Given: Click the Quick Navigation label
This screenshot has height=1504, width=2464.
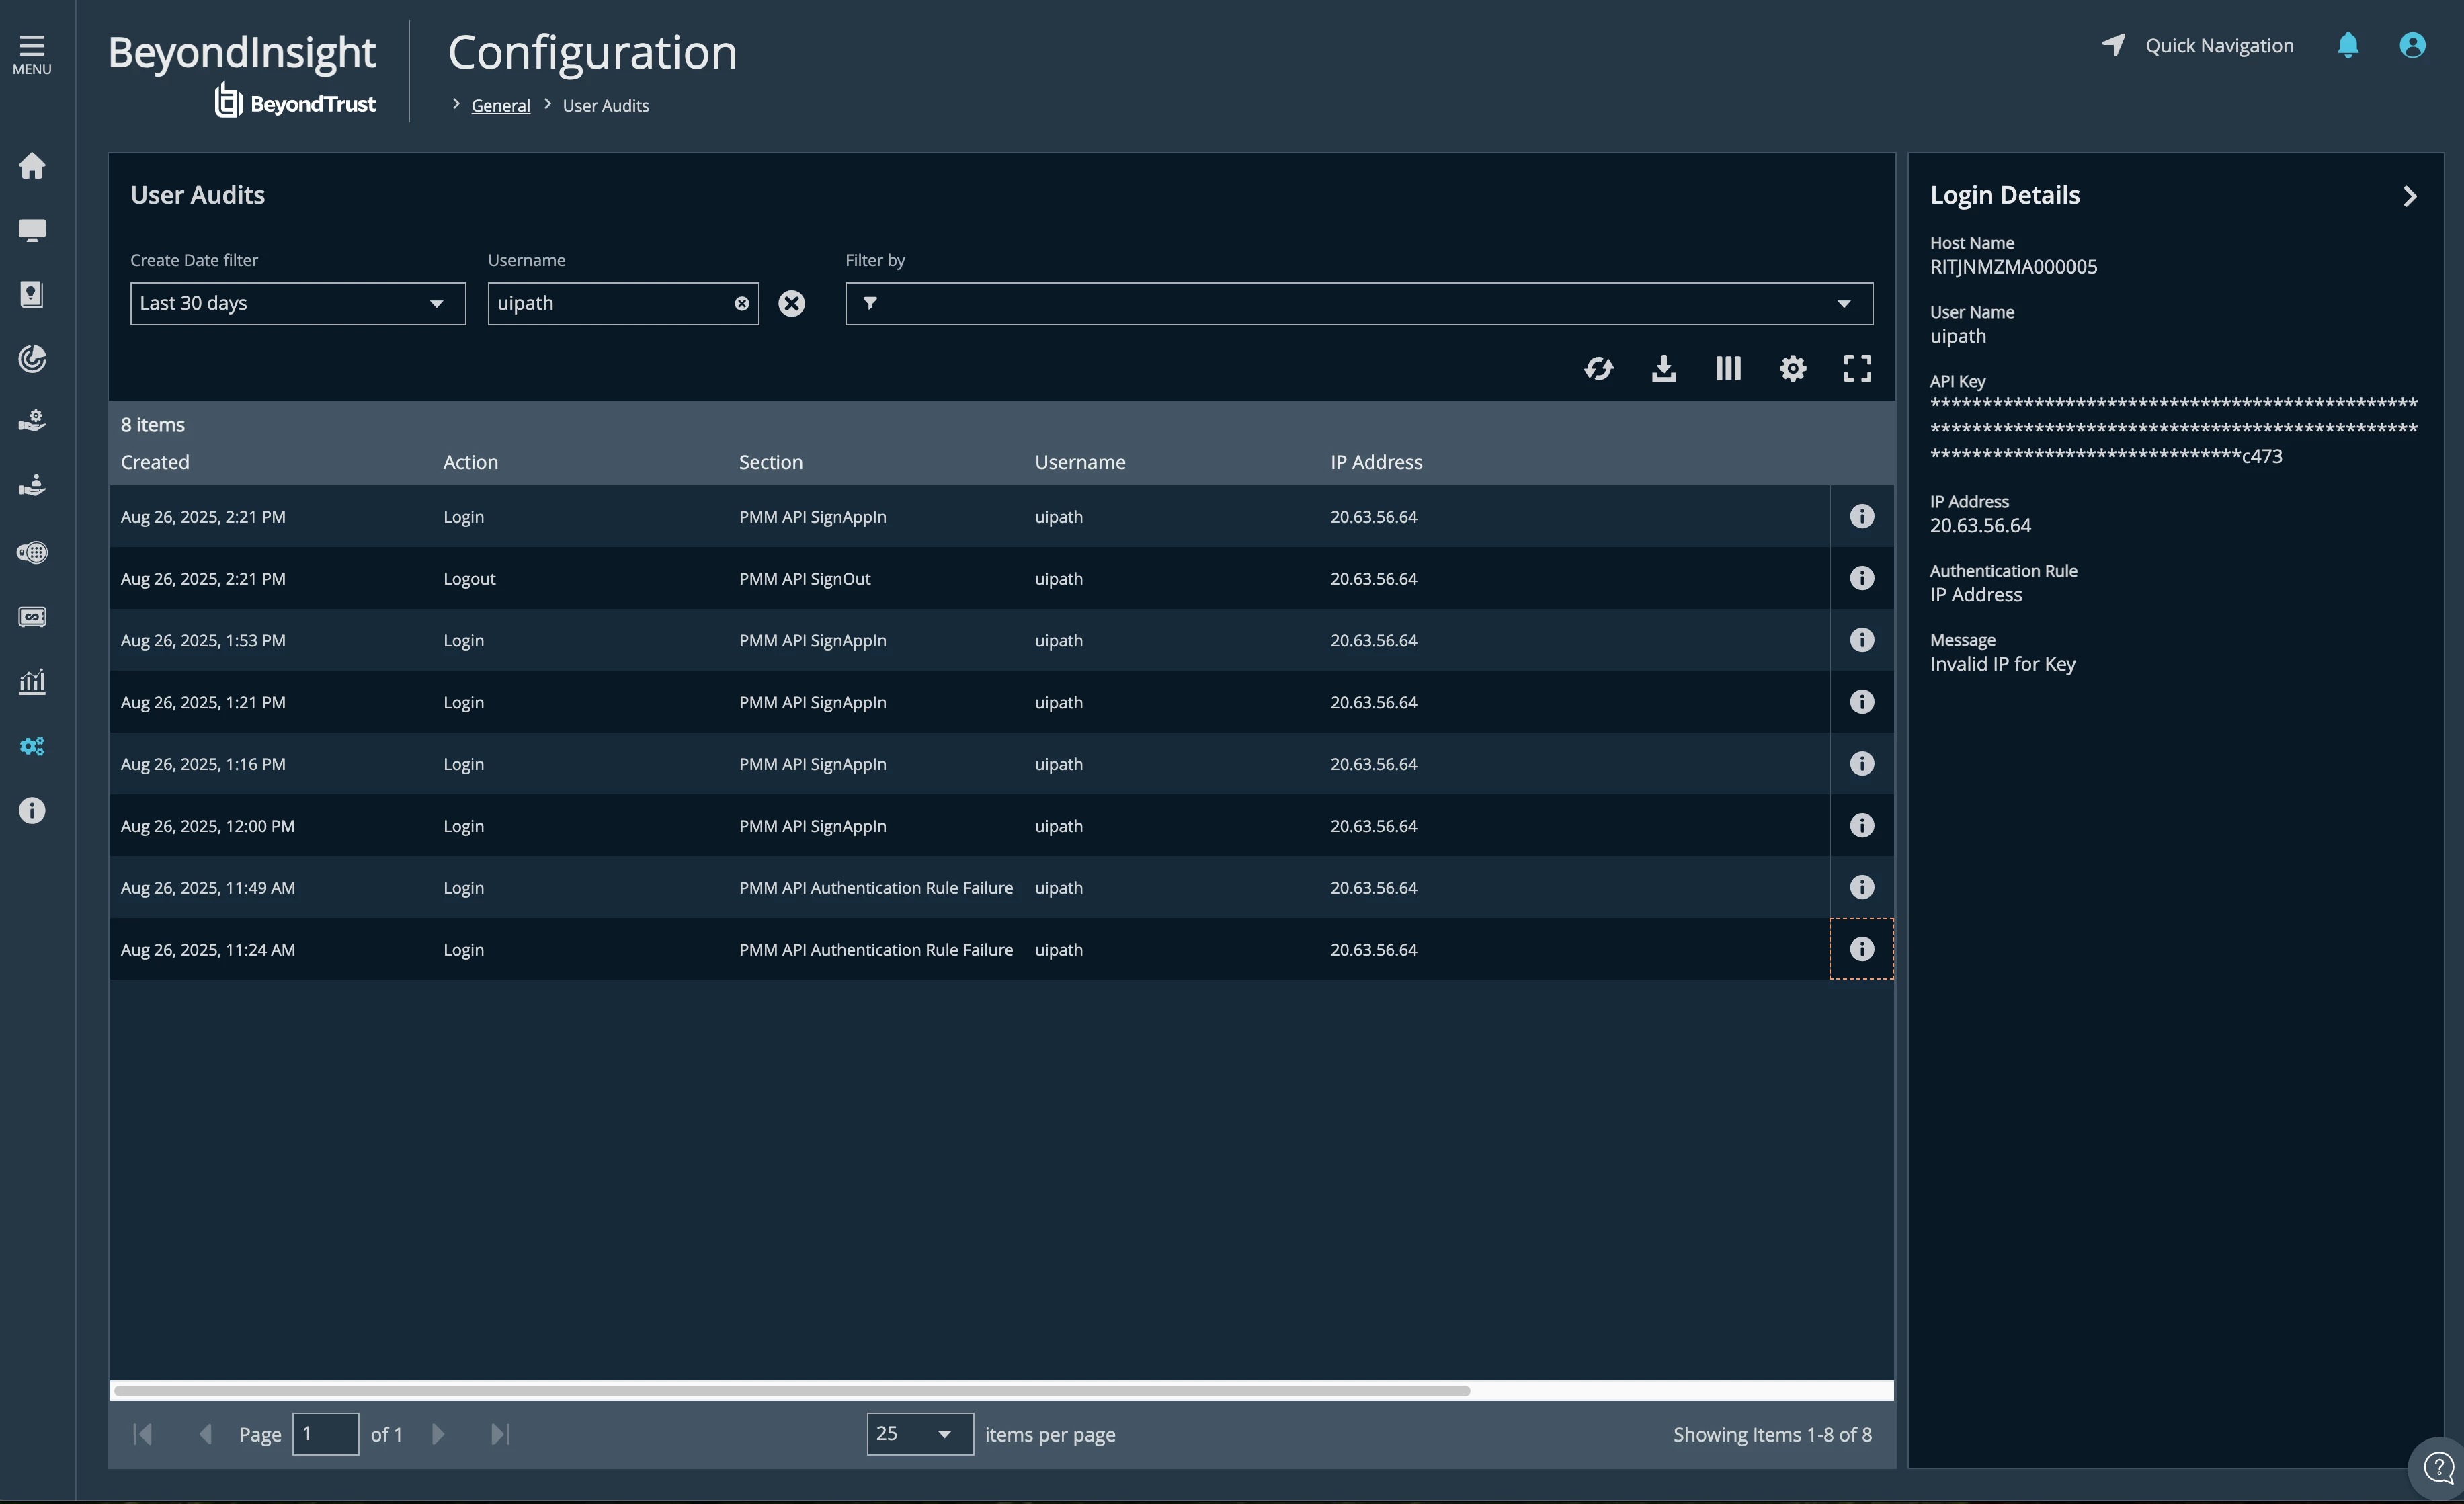Looking at the screenshot, I should (2219, 46).
